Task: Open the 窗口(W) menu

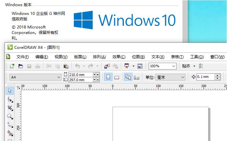Action: tap(218, 57)
